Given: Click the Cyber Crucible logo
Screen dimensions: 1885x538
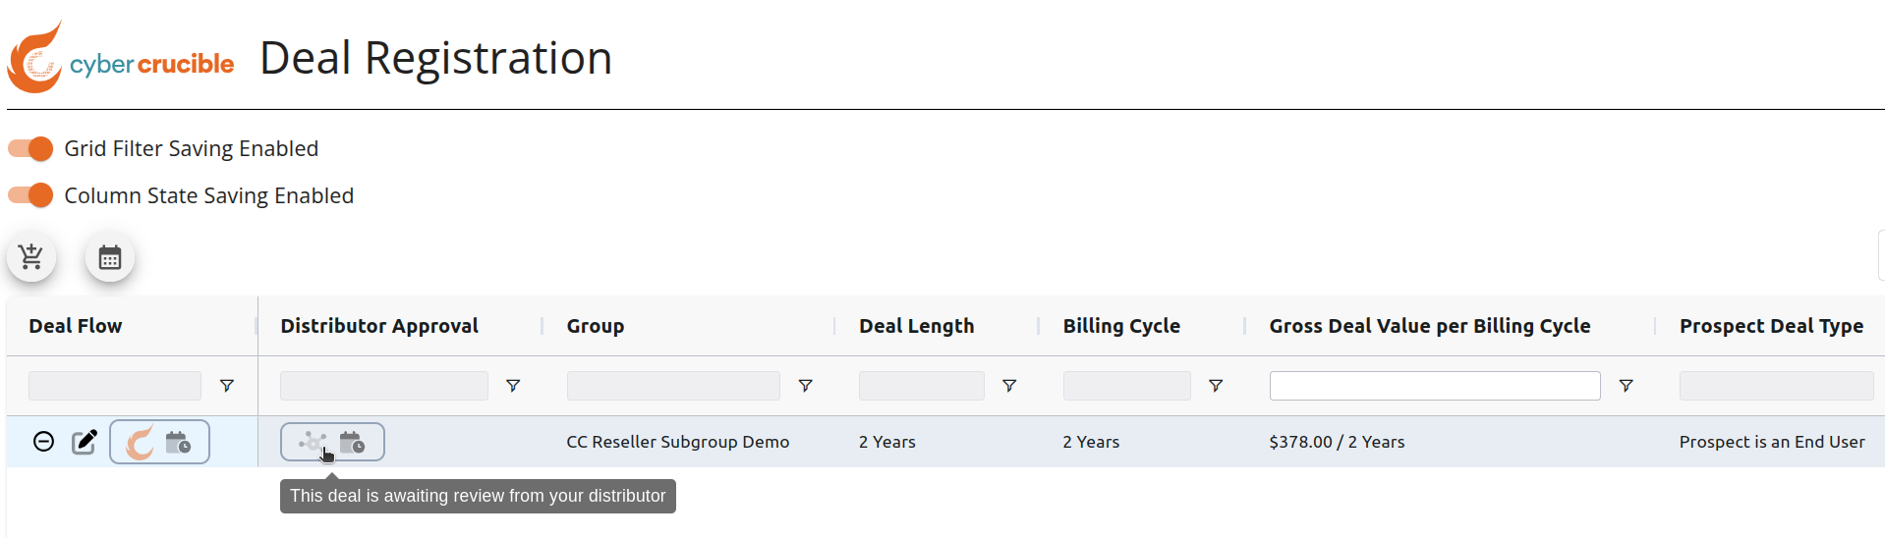Looking at the screenshot, I should coord(121,57).
